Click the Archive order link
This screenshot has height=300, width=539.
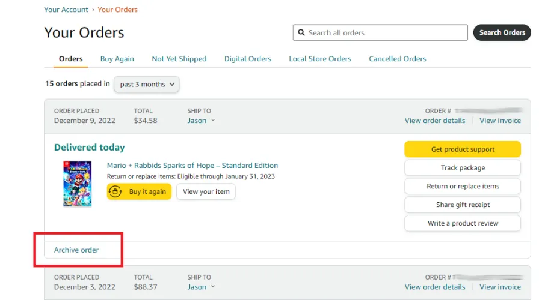click(76, 250)
